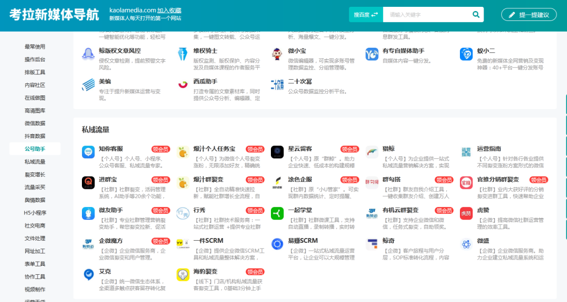Go to H5小程序 sidebar category
The height and width of the screenshot is (302, 567).
coord(35,213)
